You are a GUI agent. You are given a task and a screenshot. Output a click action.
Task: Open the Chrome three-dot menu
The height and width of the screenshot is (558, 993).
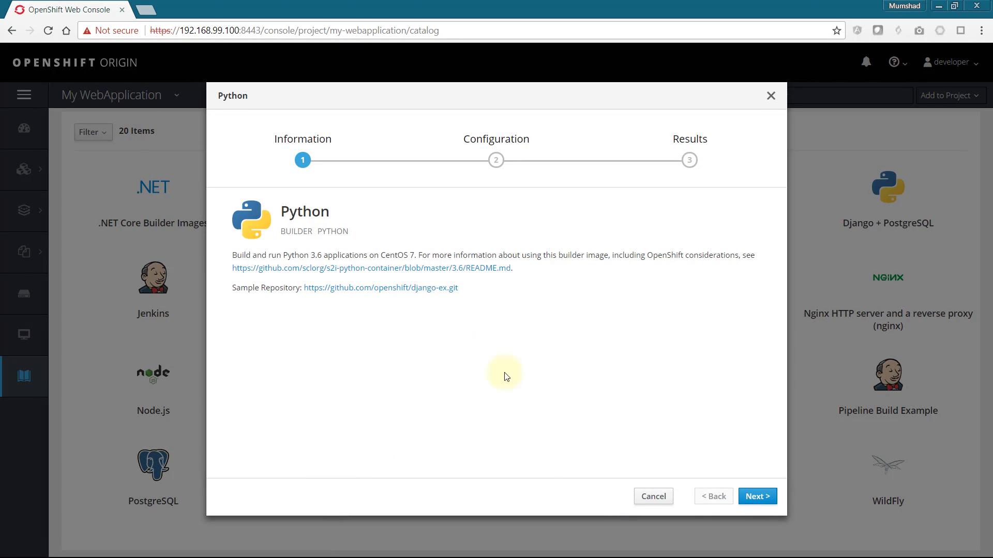982,30
